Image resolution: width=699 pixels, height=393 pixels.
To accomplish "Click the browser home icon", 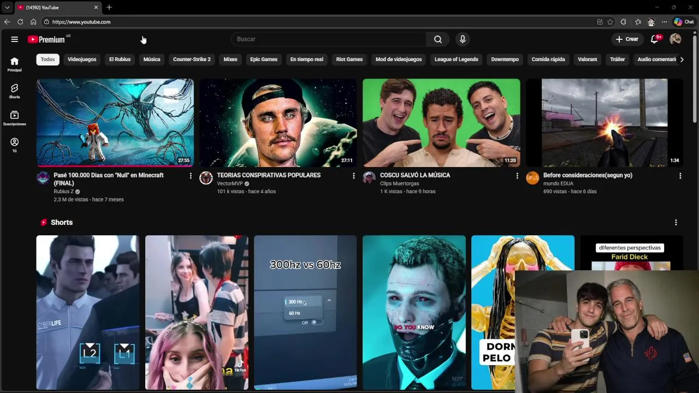I will 33,22.
